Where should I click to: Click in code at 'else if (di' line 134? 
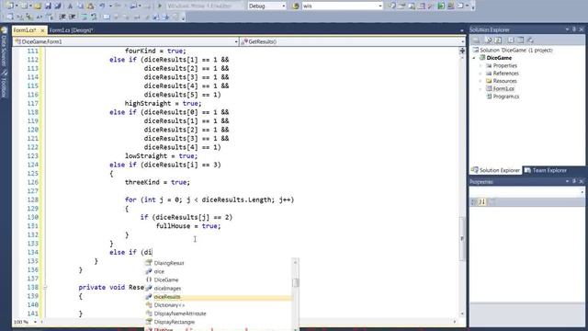pyautogui.click(x=130, y=252)
